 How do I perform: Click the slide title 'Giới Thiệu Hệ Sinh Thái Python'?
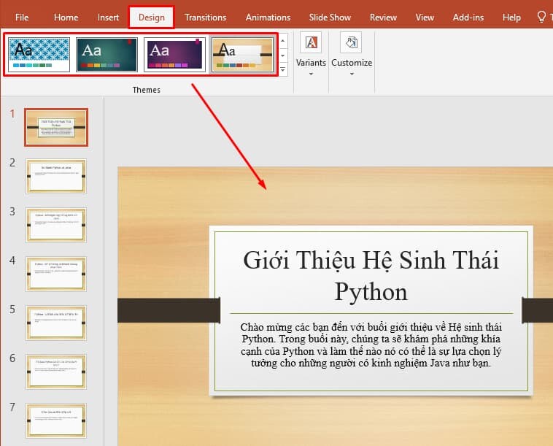(x=371, y=275)
